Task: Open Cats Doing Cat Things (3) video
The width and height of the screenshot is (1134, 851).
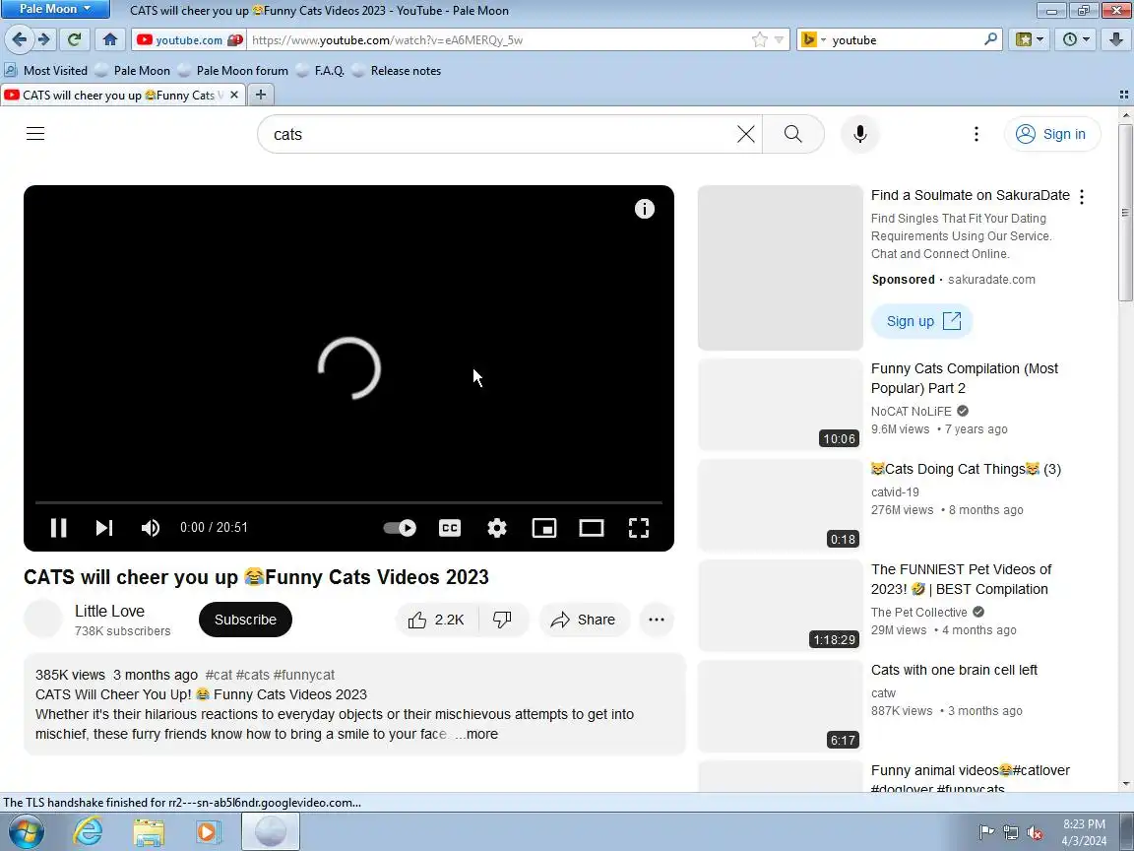Action: coord(966,469)
